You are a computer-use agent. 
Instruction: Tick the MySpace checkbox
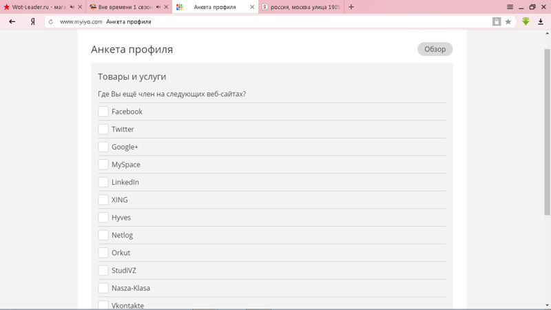[103, 164]
